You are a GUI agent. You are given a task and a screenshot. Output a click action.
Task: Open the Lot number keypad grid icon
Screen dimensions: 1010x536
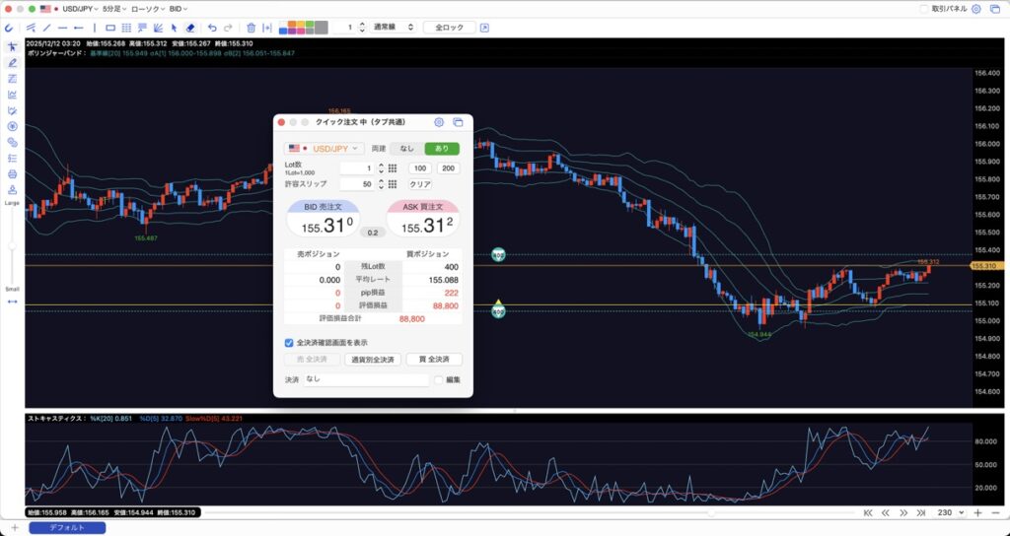tap(392, 168)
